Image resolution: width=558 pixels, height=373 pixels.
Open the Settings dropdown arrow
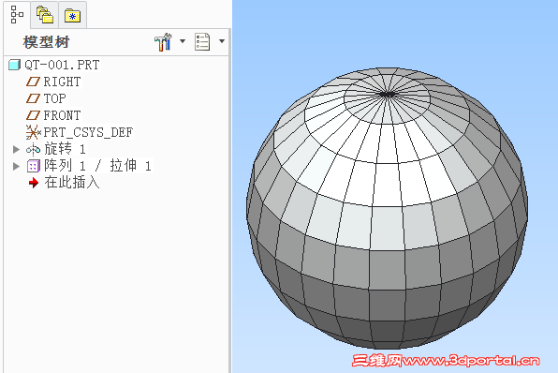[183, 41]
